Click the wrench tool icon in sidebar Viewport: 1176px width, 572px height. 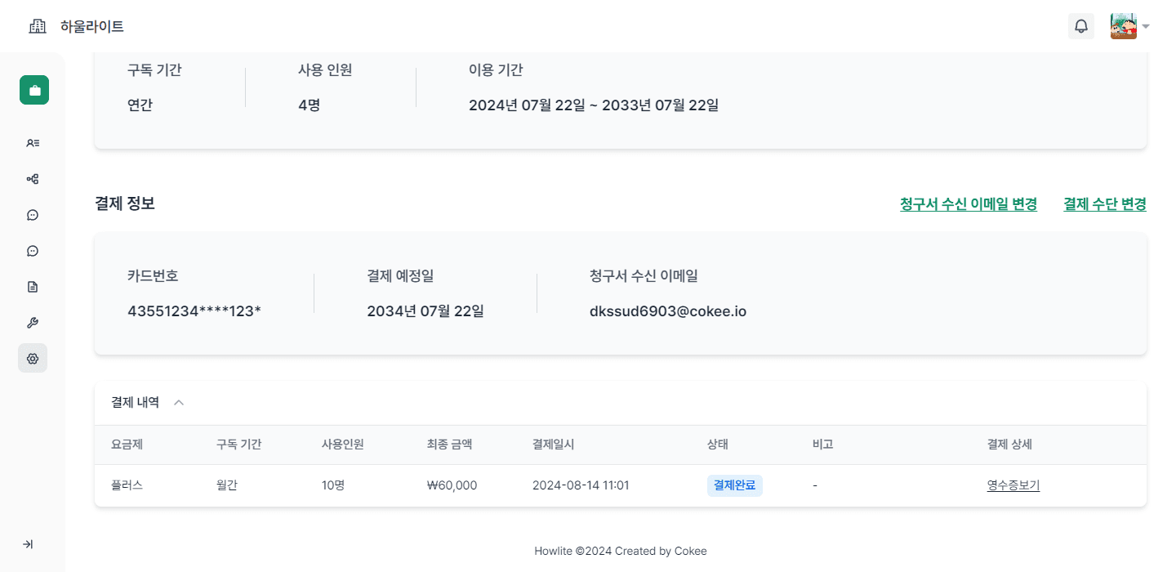[x=32, y=322]
